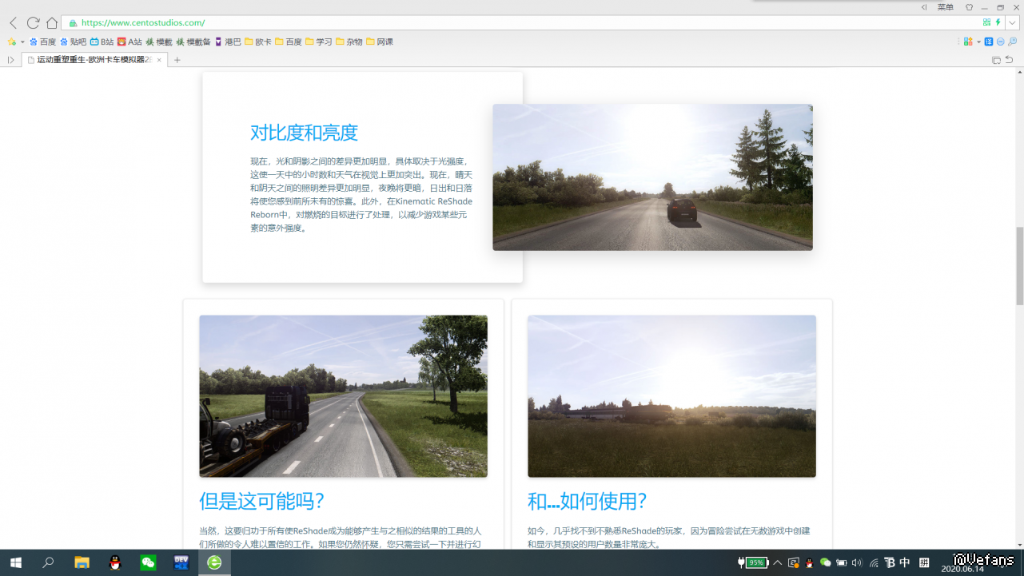The height and width of the screenshot is (576, 1024).
Task: Expand the favorites star dropdown arrow
Action: [22, 42]
